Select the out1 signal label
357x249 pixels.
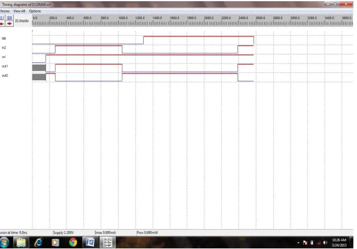click(x=5, y=66)
